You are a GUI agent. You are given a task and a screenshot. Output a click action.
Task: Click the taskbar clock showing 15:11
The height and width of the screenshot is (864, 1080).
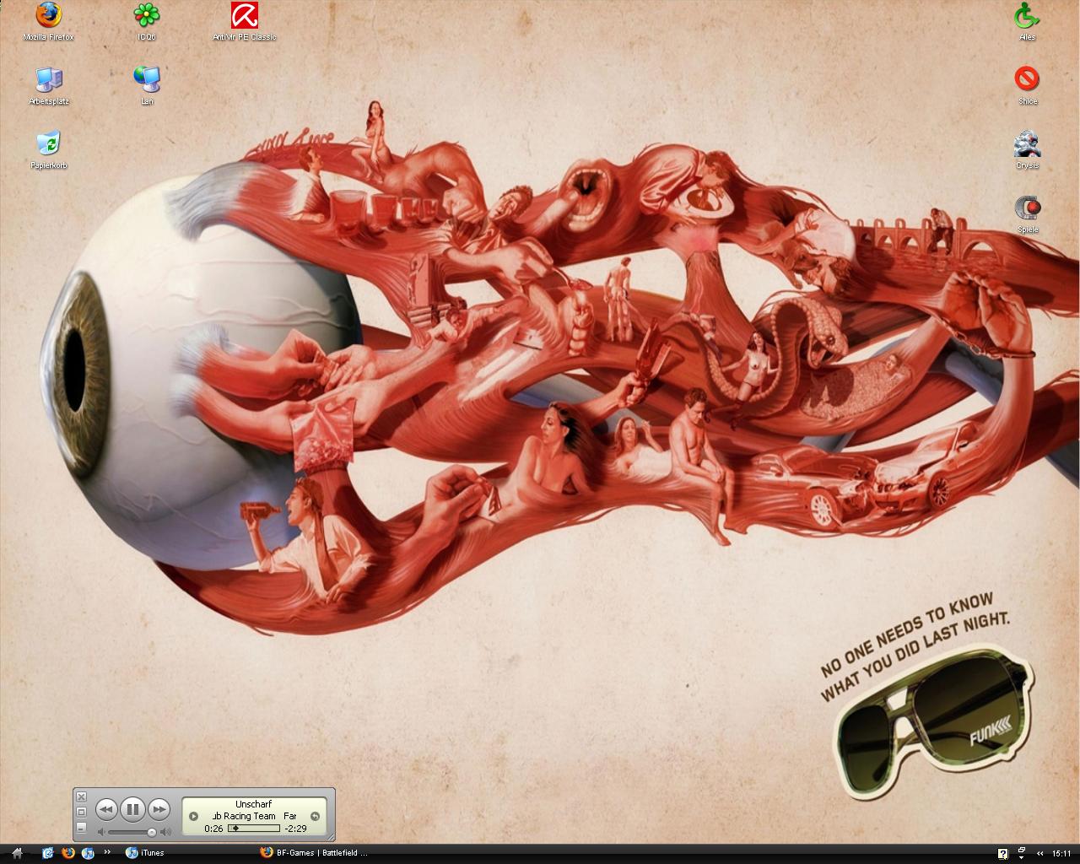pos(1061,853)
